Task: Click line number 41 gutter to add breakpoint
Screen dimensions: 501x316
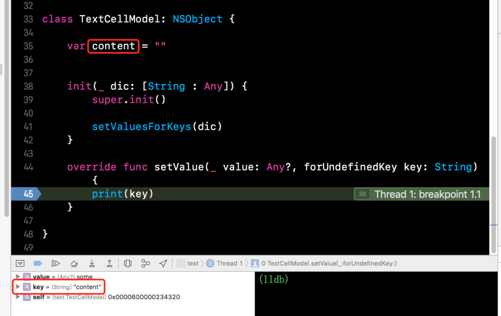Action: pyautogui.click(x=27, y=126)
